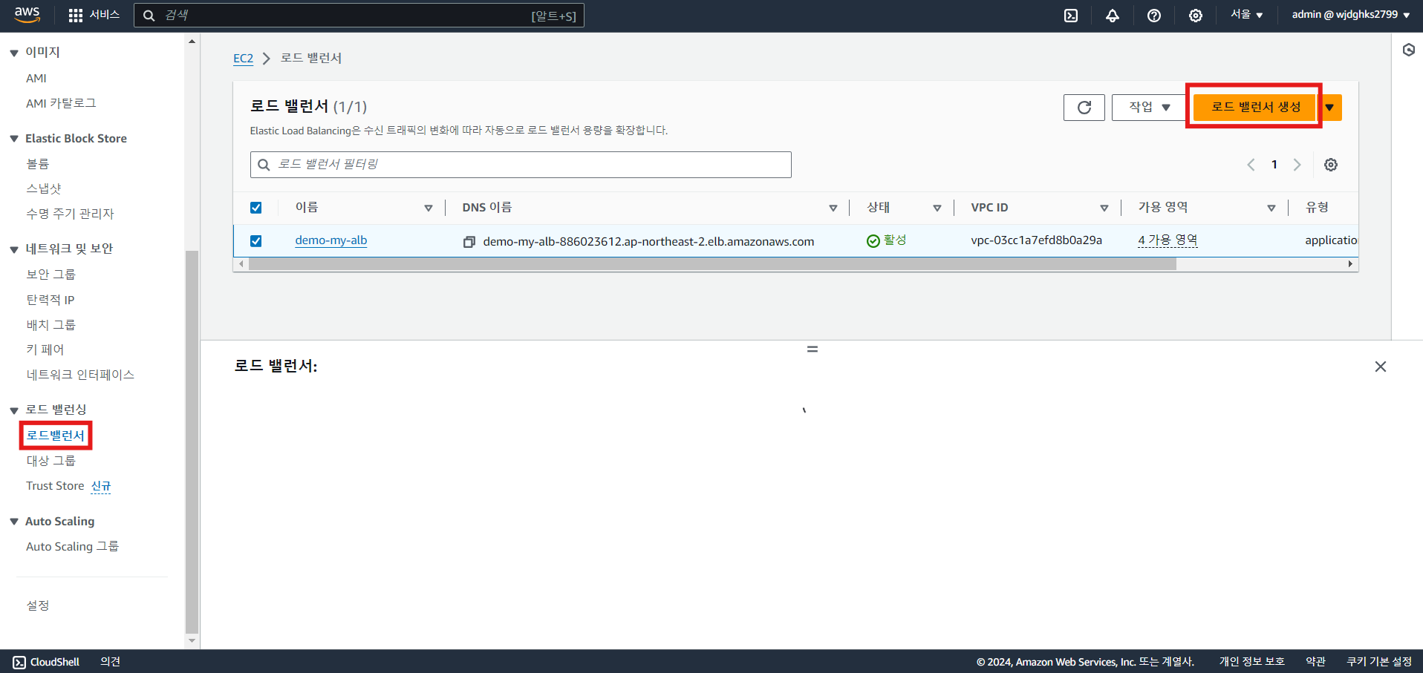
Task: Open Trust Store in the sidebar
Action: pos(55,486)
